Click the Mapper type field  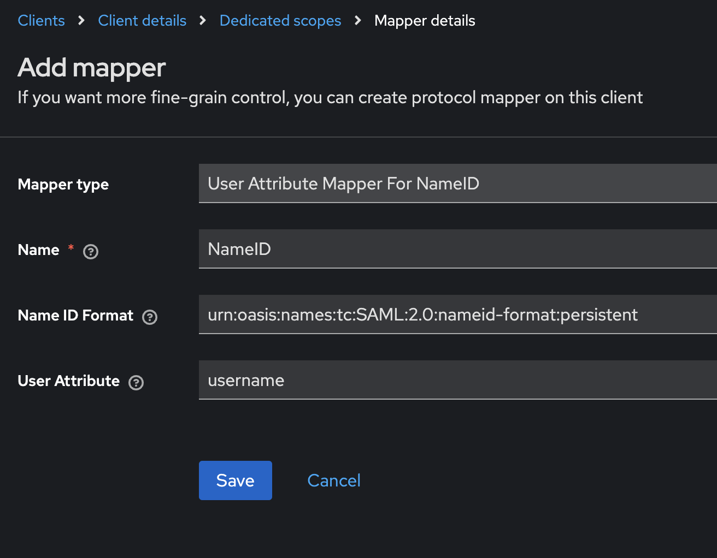(x=458, y=183)
